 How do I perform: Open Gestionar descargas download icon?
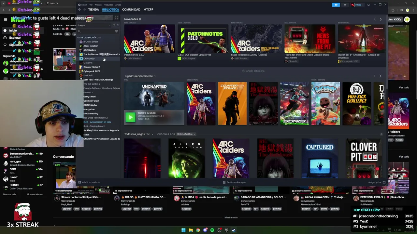(224, 182)
